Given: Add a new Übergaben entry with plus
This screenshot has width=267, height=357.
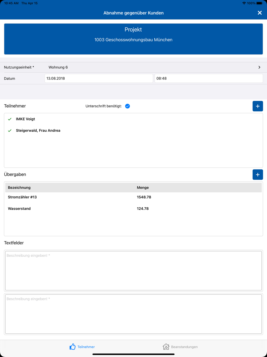Looking at the screenshot, I should pos(258,174).
